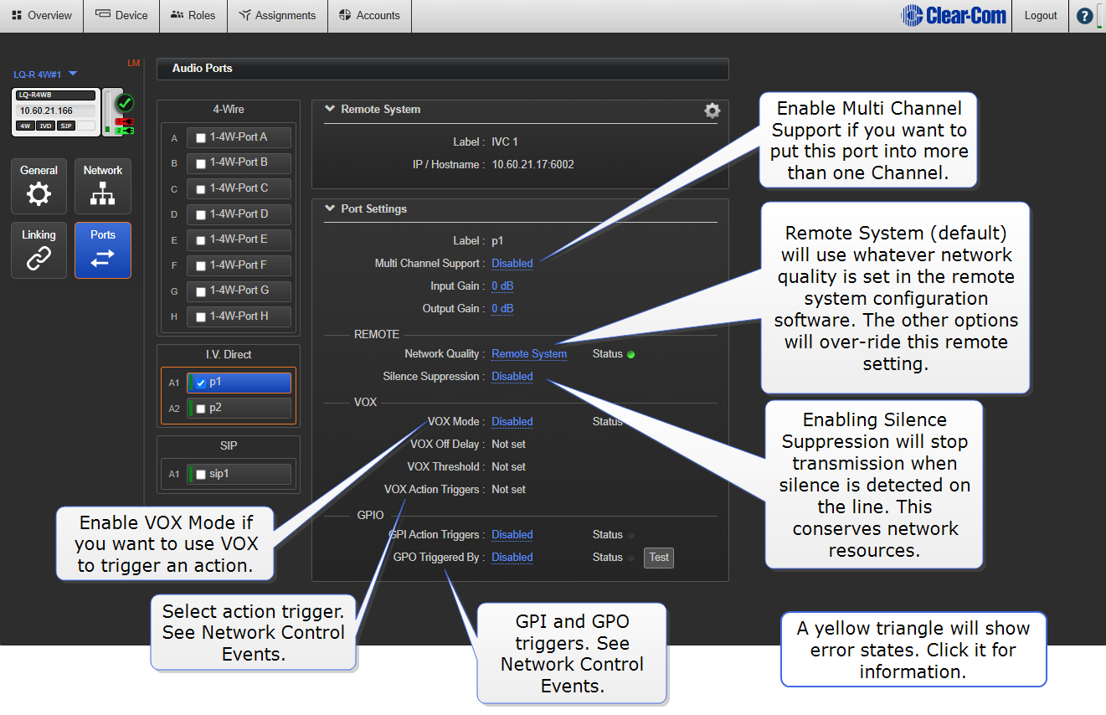Check the 1-4W-Port A checkbox

tap(201, 138)
